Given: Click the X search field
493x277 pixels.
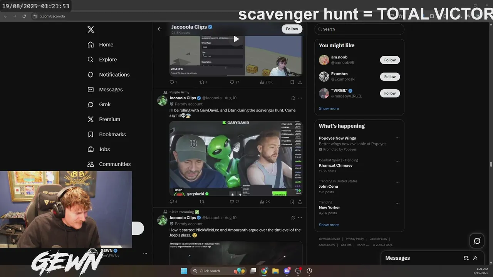Looking at the screenshot, I should click(359, 29).
